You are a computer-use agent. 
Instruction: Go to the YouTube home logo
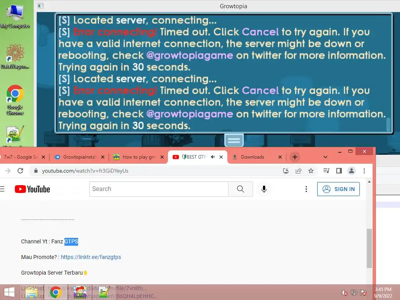(x=32, y=189)
